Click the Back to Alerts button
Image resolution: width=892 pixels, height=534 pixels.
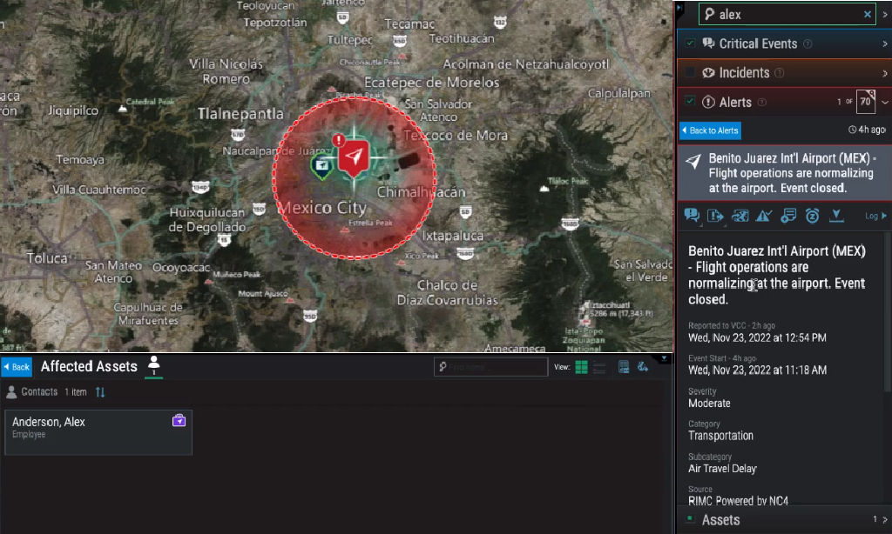point(710,130)
